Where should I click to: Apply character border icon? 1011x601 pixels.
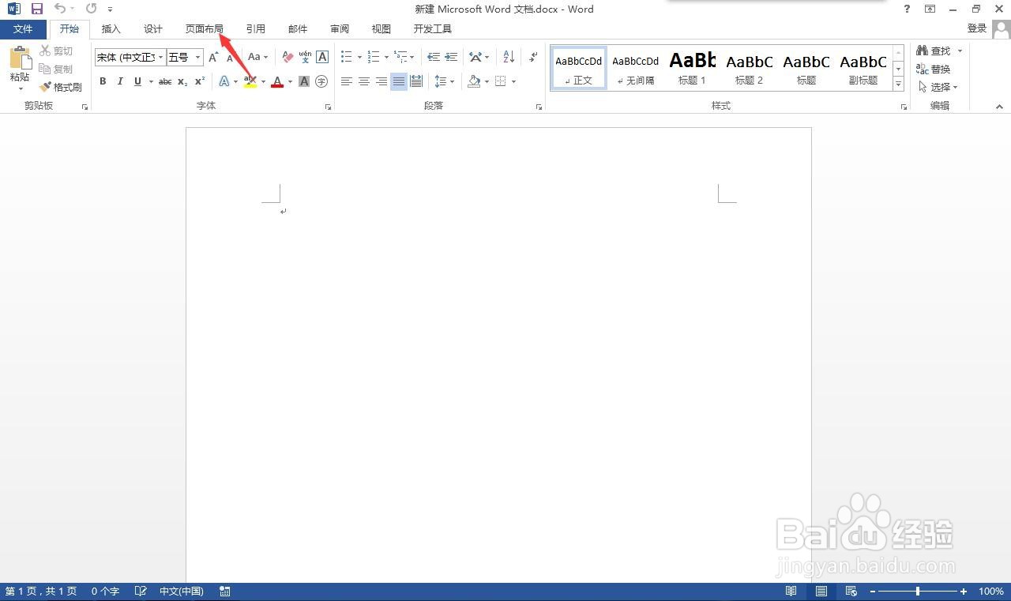322,57
